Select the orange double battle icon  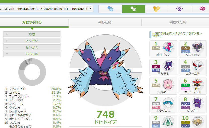point(156,9)
